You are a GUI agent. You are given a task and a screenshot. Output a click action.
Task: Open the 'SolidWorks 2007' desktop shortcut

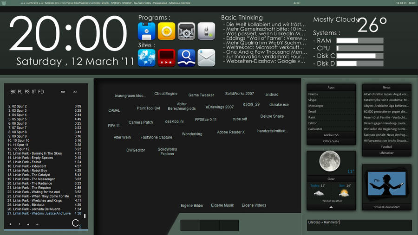click(239, 94)
